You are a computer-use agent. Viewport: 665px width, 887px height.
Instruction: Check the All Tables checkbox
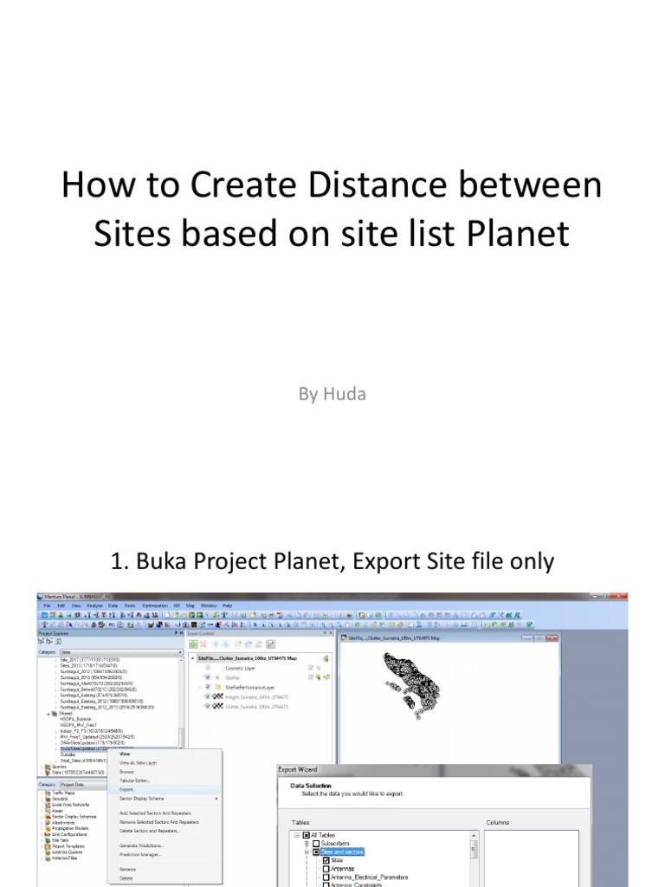tap(306, 835)
